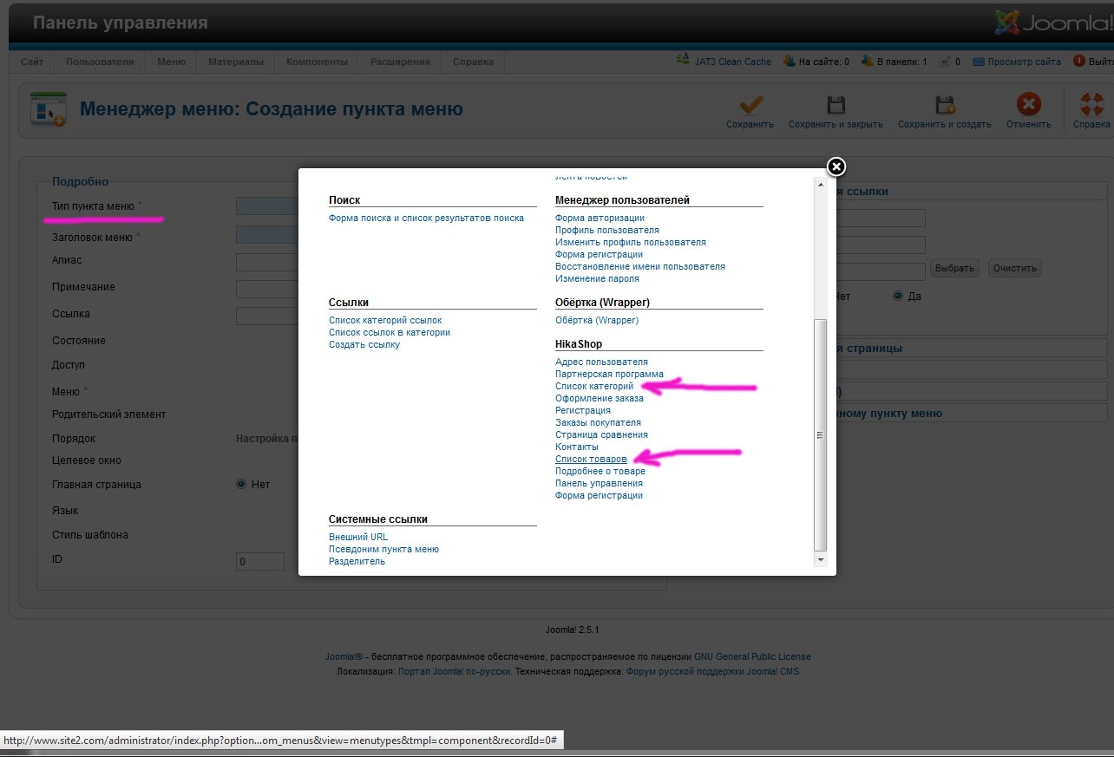Screen dimensions: 1114x757
Task: Select Восстановление имени пользователя link
Action: tap(640, 266)
